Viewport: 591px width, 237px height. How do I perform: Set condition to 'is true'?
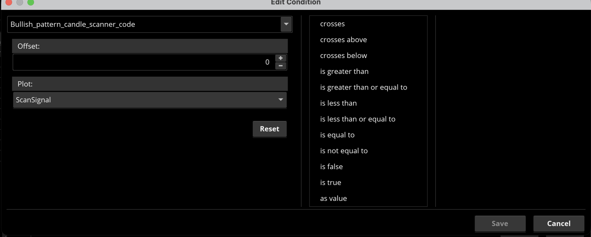pyautogui.click(x=330, y=182)
